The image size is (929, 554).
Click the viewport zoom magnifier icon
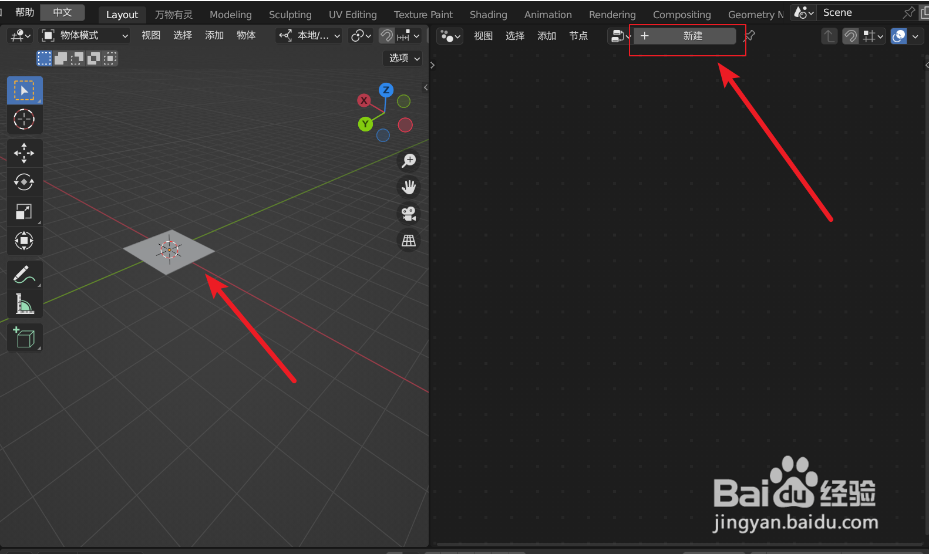pos(409,160)
